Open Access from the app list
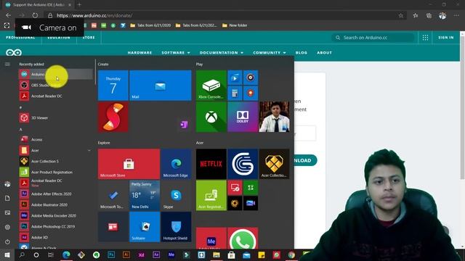Viewport: 465px width, 261px height. tap(56, 139)
